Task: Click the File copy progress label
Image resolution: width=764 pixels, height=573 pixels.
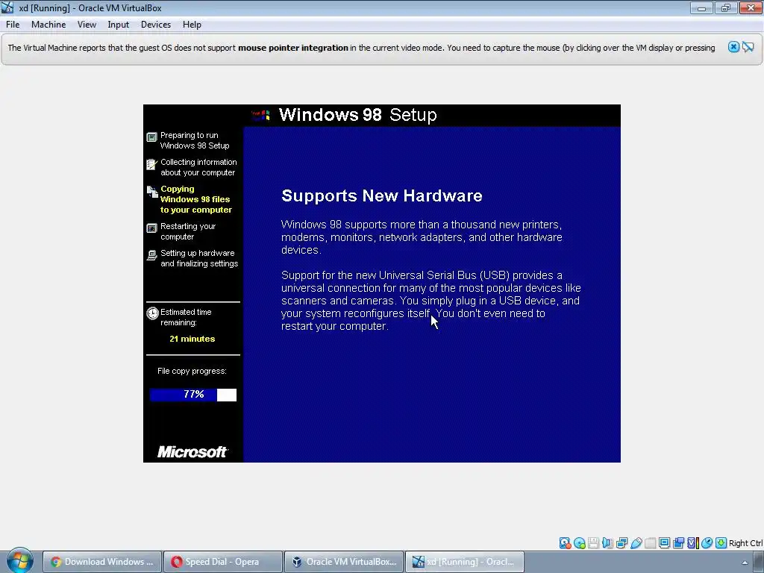Action: (x=192, y=371)
